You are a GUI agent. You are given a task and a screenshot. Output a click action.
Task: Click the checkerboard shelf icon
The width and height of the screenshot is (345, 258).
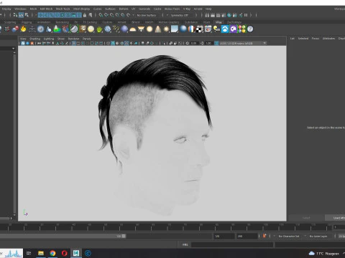[x=199, y=29]
